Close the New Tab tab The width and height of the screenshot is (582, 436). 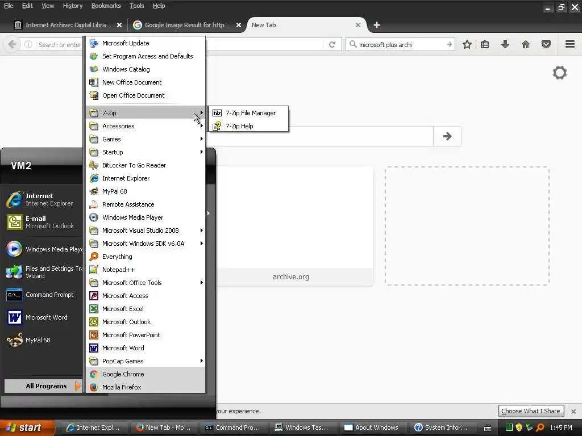(x=358, y=25)
